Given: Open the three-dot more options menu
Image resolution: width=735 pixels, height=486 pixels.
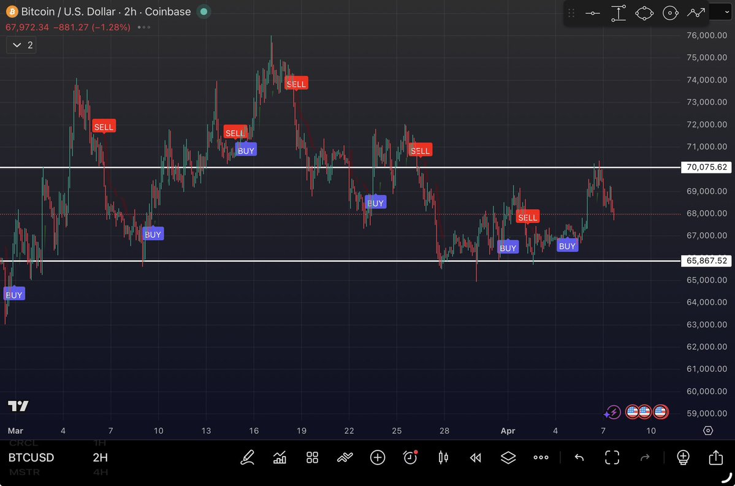Looking at the screenshot, I should pyautogui.click(x=541, y=457).
